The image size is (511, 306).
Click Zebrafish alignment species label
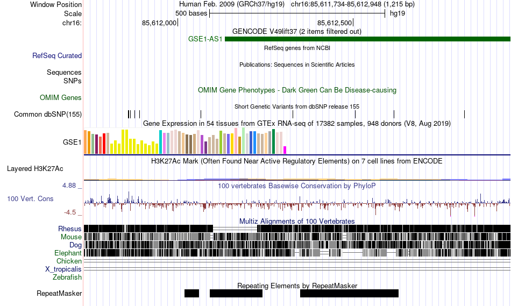(x=67, y=277)
